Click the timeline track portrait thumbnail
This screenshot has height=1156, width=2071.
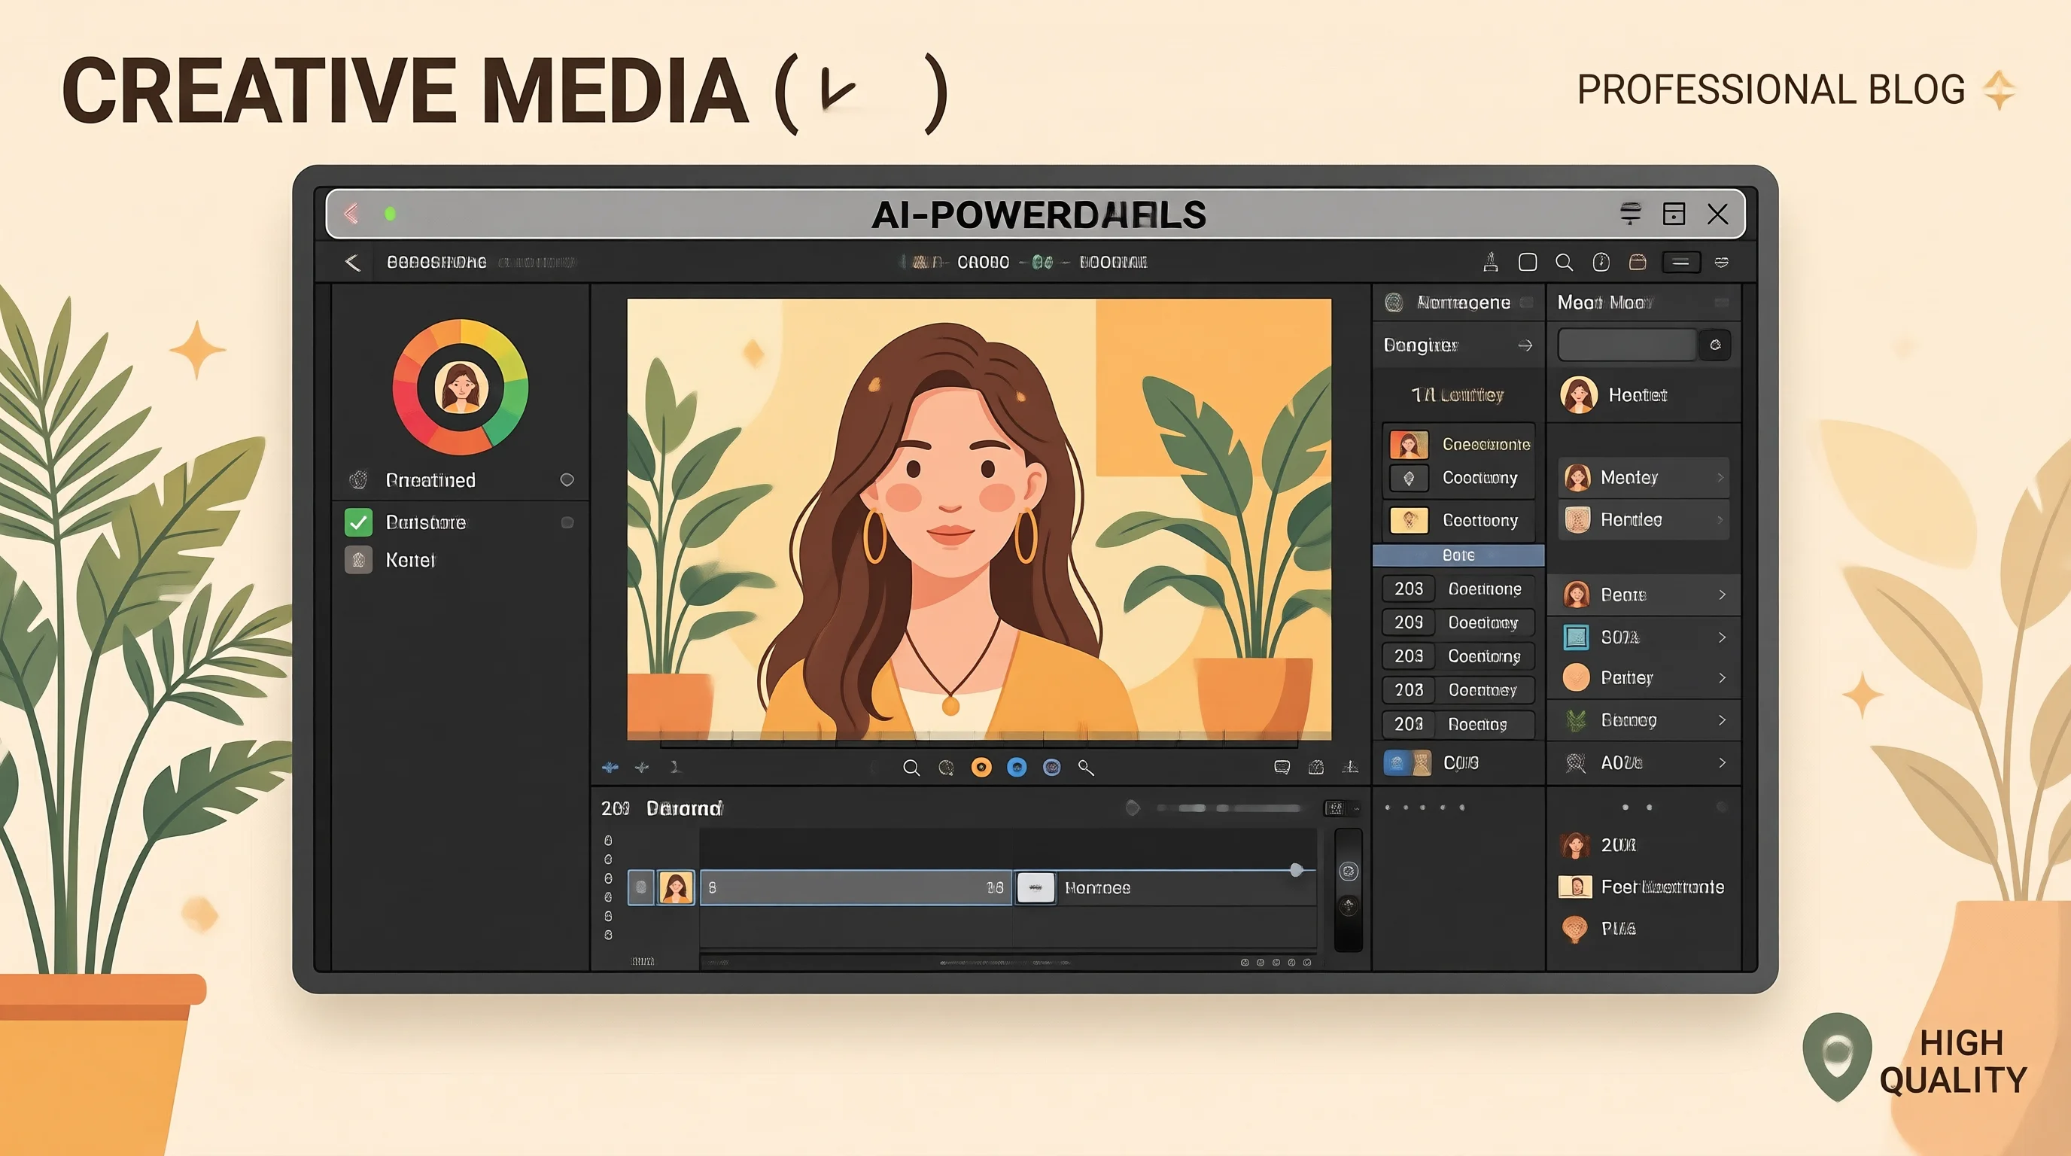pos(676,888)
